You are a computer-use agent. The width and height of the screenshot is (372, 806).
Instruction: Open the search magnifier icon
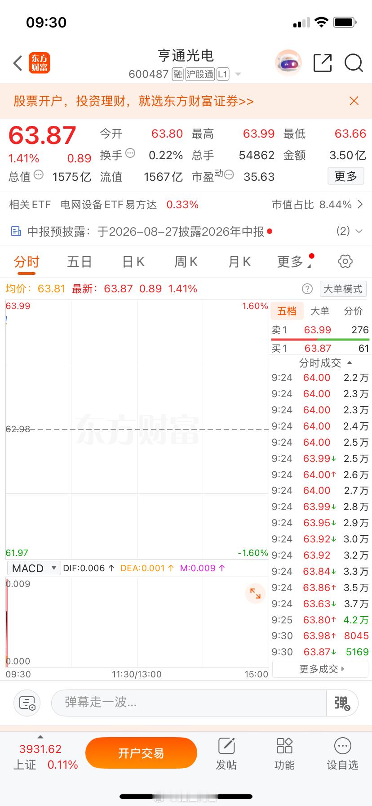tap(354, 63)
